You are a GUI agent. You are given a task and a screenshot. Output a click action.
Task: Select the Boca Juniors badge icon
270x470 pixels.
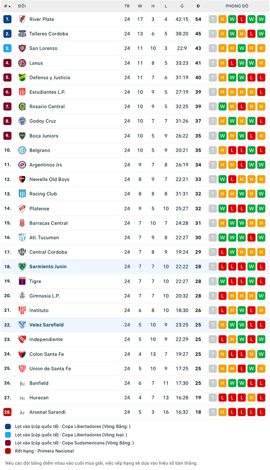22,135
